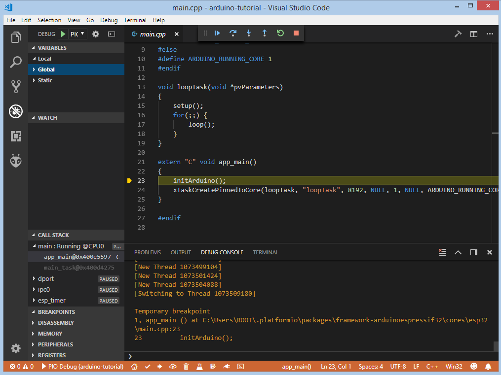
Task: Open debug configuration gear settings
Action: pos(96,34)
